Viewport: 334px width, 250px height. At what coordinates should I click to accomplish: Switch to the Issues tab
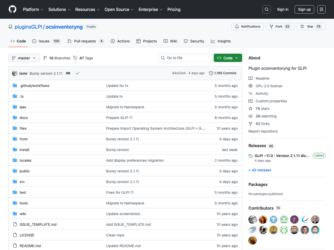(x=44, y=41)
